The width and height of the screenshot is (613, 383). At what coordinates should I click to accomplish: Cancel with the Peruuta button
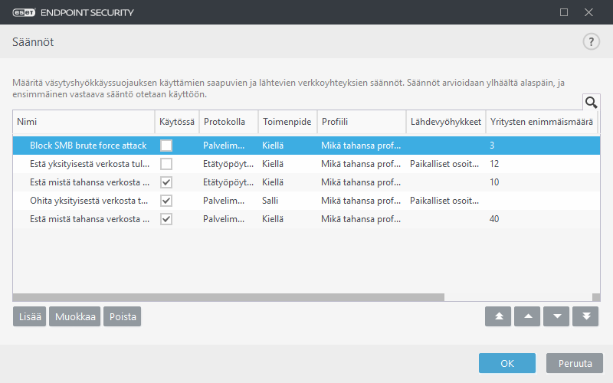[x=575, y=363]
